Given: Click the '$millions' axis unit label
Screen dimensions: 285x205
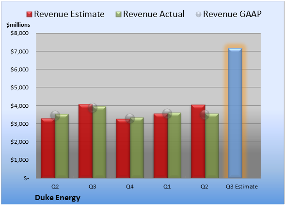Looking at the screenshot, I should coord(18,25).
